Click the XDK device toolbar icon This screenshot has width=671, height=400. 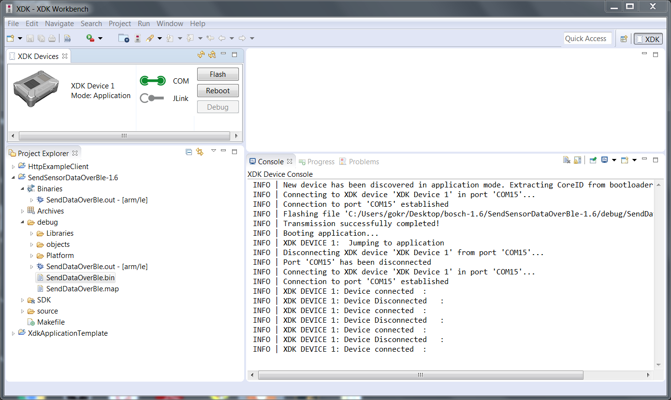coord(138,38)
